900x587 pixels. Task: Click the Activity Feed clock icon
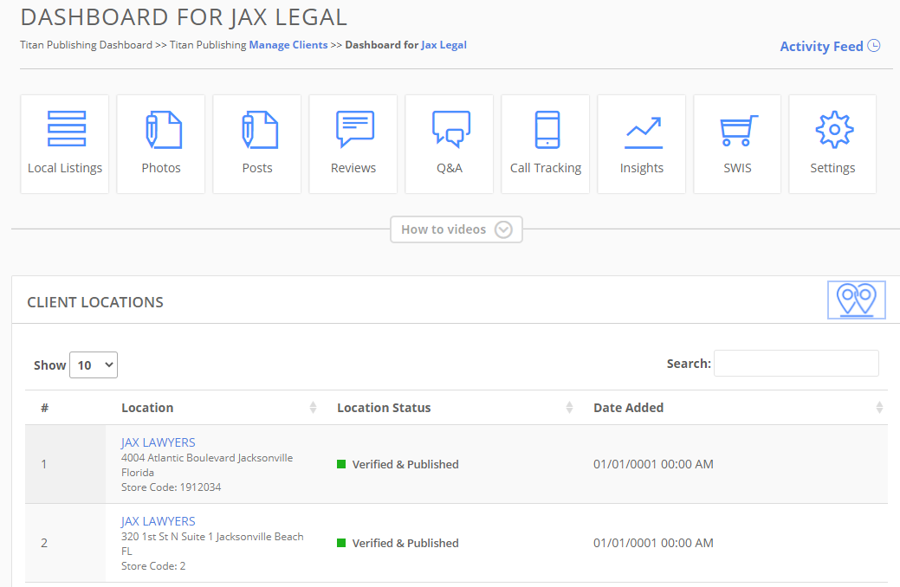pyautogui.click(x=874, y=46)
